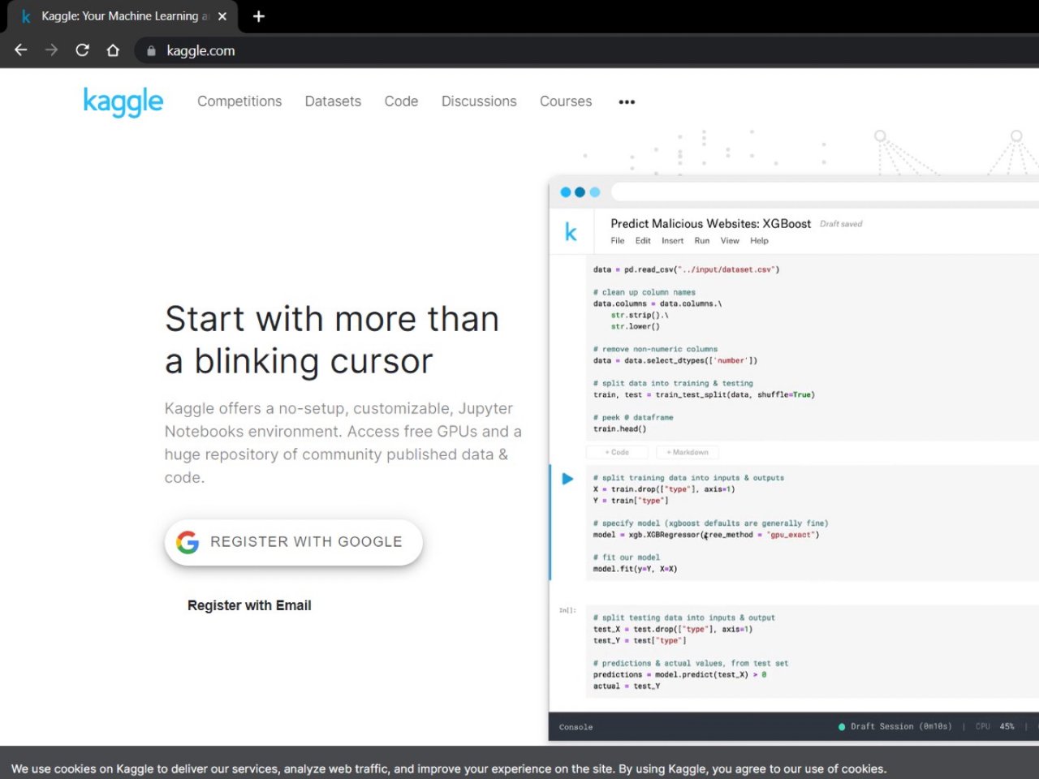Image resolution: width=1039 pixels, height=779 pixels.
Task: Open the browser home page icon
Action: click(113, 50)
